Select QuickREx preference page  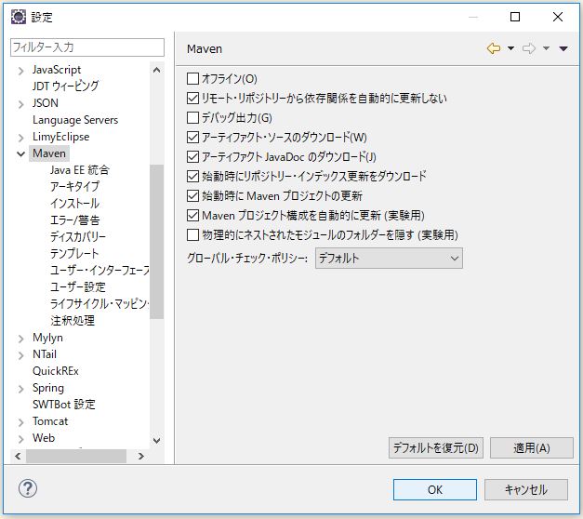(x=56, y=371)
